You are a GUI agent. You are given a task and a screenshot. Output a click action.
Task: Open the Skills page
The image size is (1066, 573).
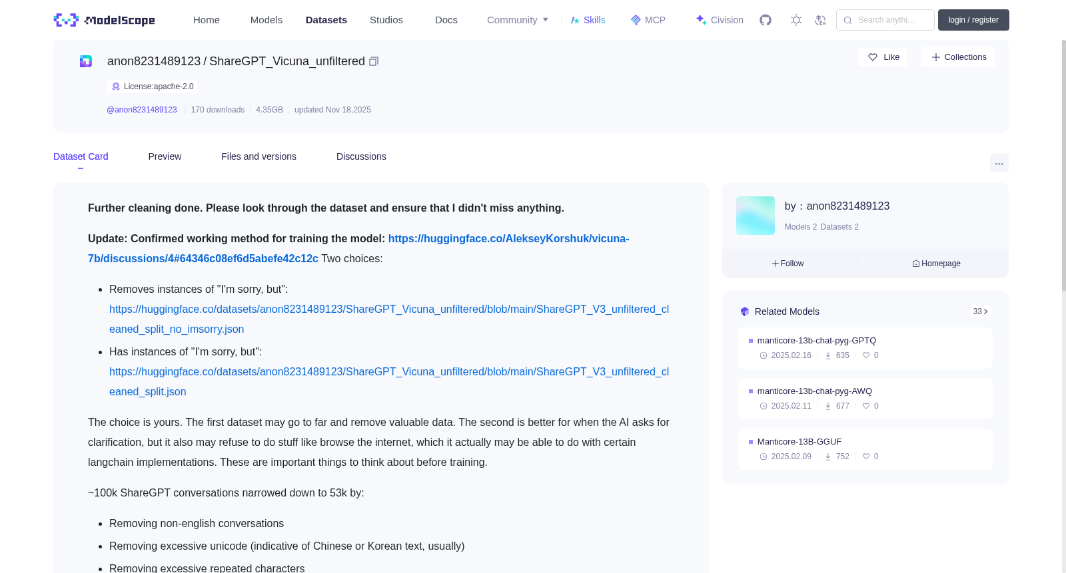[x=588, y=20]
